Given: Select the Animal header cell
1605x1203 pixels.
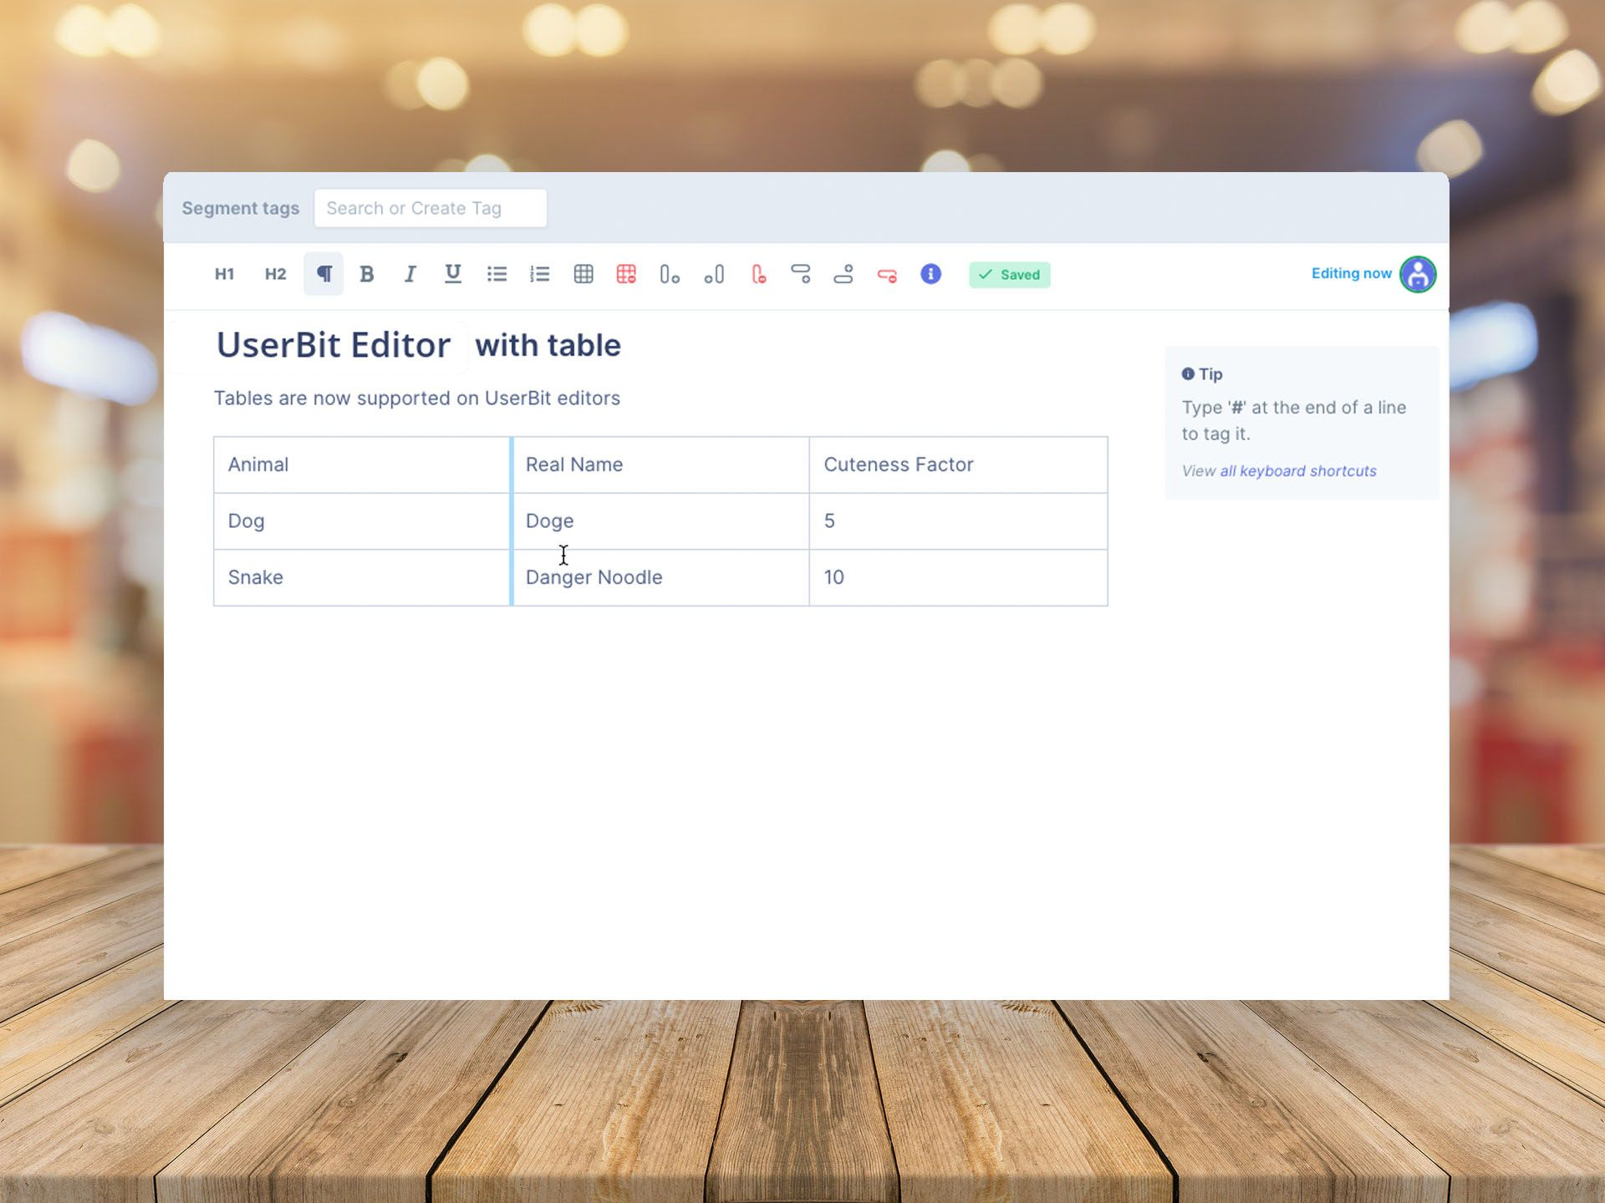Looking at the screenshot, I should tap(362, 464).
